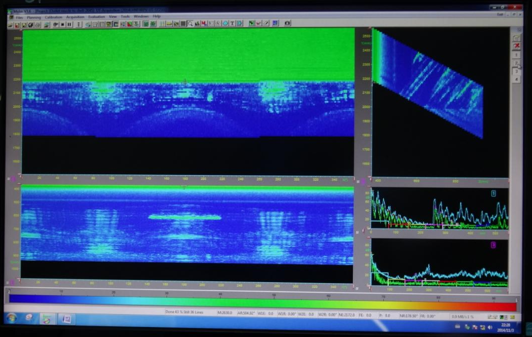Image resolution: width=532 pixels, height=337 pixels.
Task: Click the '0.9 MB/s 1 %' status field
Action: pyautogui.click(x=463, y=317)
